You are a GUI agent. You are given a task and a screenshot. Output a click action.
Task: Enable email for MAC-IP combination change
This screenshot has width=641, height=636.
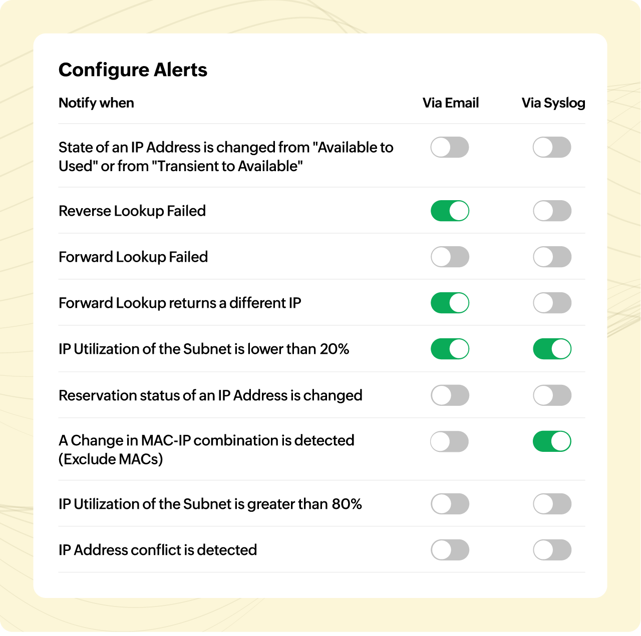coord(450,441)
